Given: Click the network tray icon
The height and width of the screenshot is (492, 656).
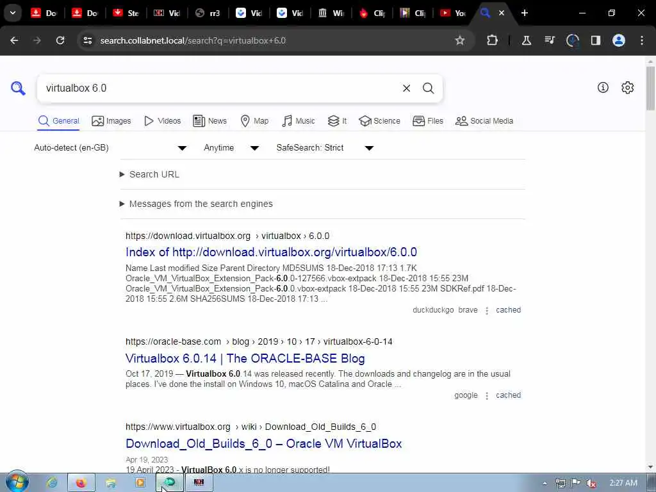Looking at the screenshot, I should 561,483.
